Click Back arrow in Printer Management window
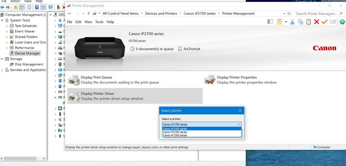346x166 pixels. coord(70,13)
